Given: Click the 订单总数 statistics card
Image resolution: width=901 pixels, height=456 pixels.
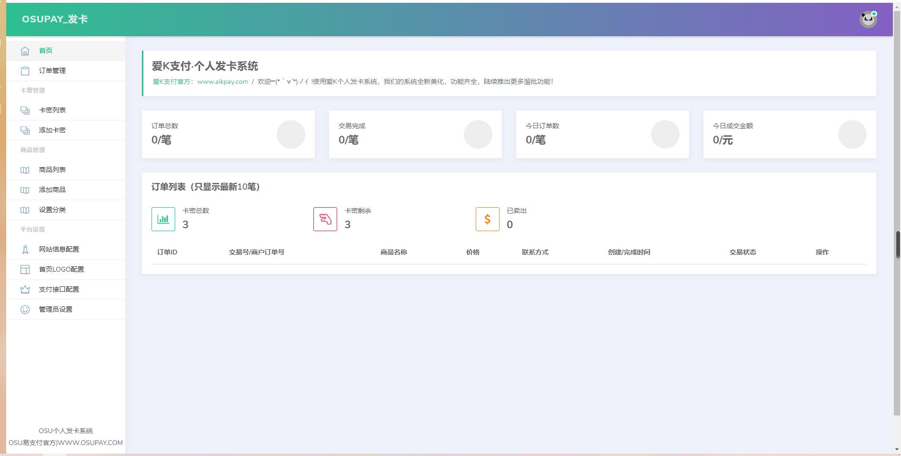Looking at the screenshot, I should click(228, 134).
